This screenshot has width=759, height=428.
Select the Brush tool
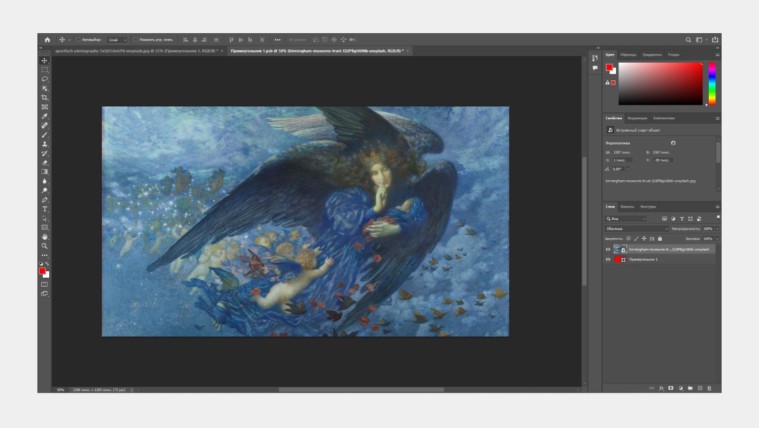tap(45, 135)
